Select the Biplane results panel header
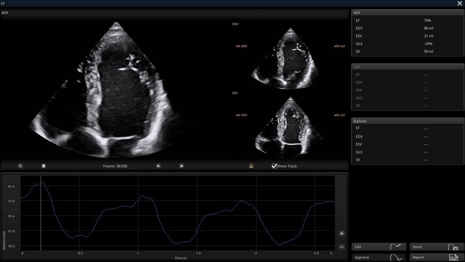This screenshot has height=262, width=465. point(407,121)
